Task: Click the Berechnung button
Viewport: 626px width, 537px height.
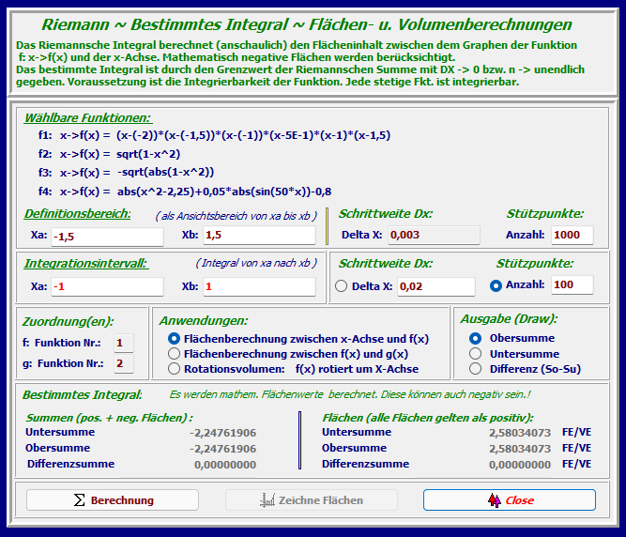Action: tap(113, 500)
